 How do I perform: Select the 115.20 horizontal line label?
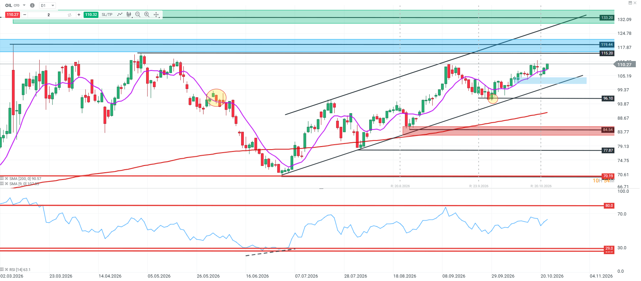(607, 53)
